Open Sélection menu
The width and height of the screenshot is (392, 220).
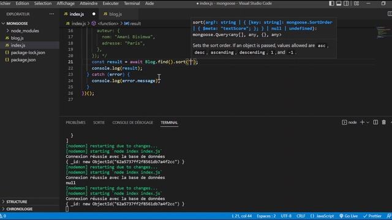pyautogui.click(x=43, y=4)
